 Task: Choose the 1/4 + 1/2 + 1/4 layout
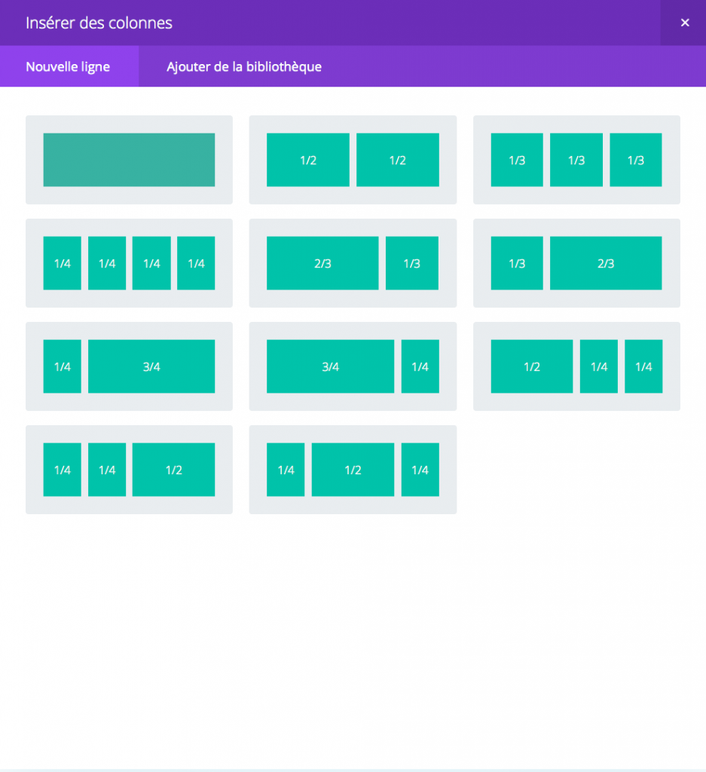[353, 470]
